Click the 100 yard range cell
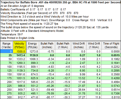Screen dimensions: 121x99 [x=7, y=67]
